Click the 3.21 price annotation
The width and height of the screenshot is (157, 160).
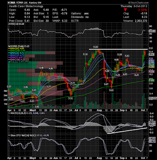(x=22, y=101)
